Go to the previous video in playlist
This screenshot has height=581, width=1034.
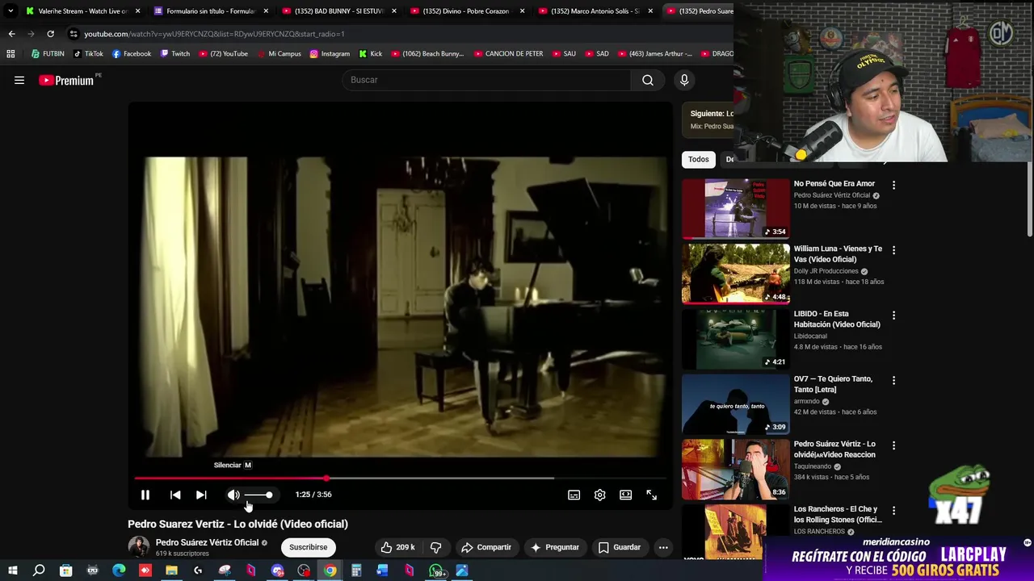[x=175, y=495]
